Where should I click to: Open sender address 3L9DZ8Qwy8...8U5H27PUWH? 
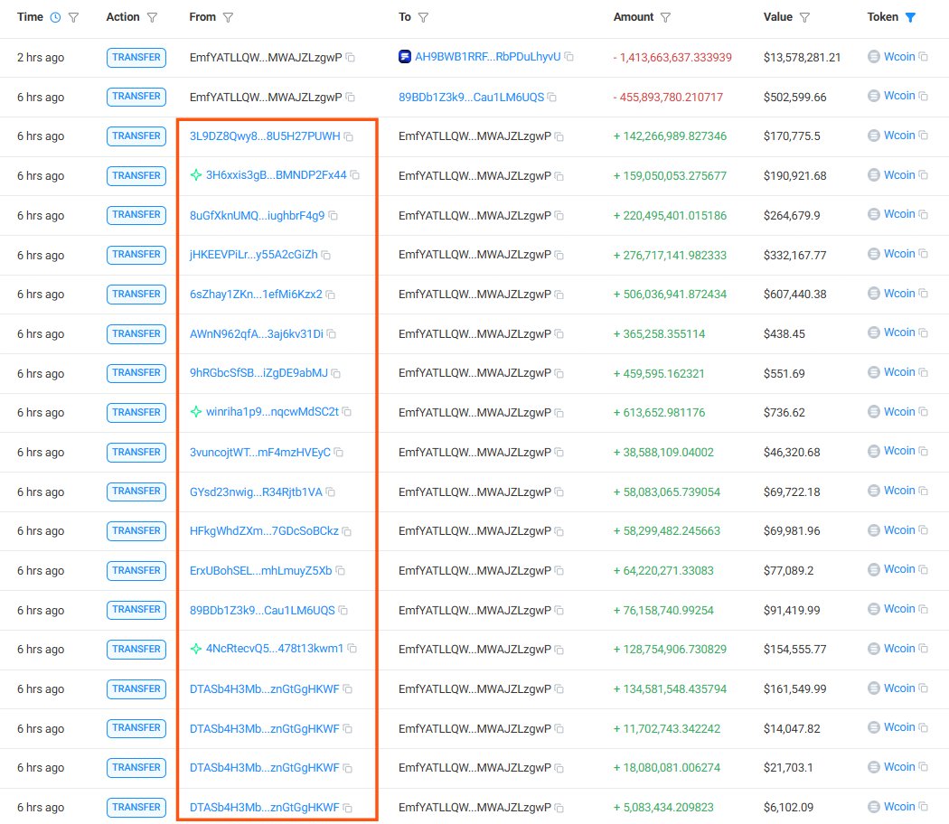pyautogui.click(x=265, y=136)
